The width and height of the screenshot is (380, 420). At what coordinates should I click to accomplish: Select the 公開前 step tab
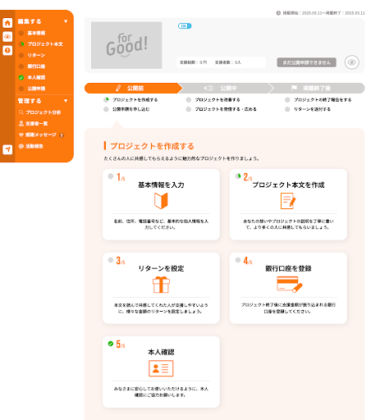pos(133,88)
